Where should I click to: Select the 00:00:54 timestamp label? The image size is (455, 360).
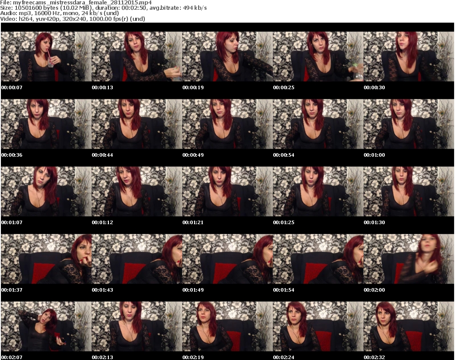click(283, 155)
